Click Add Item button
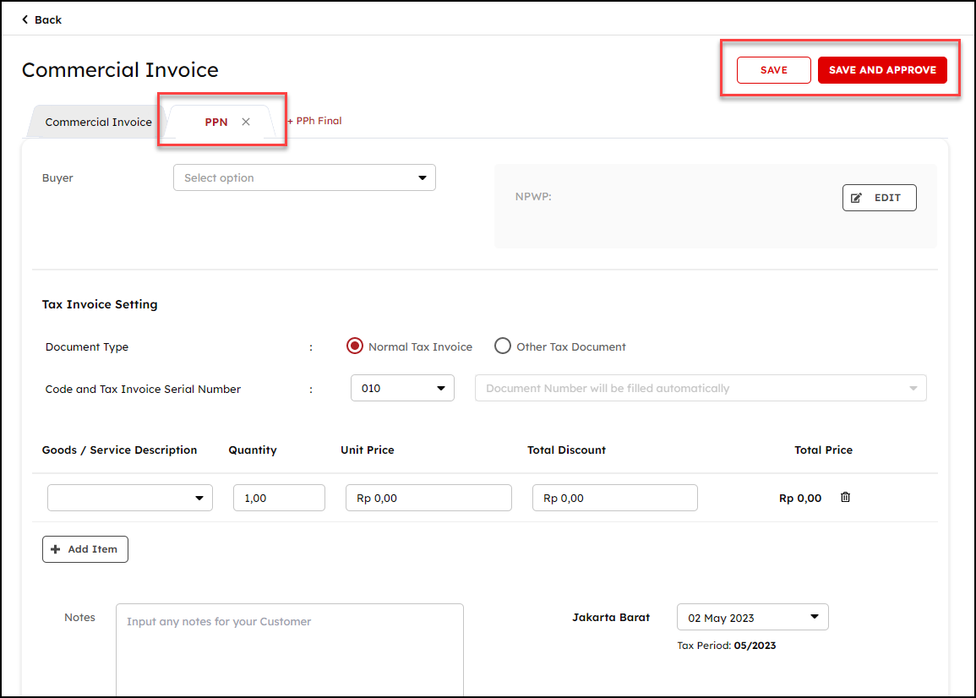 pos(85,549)
